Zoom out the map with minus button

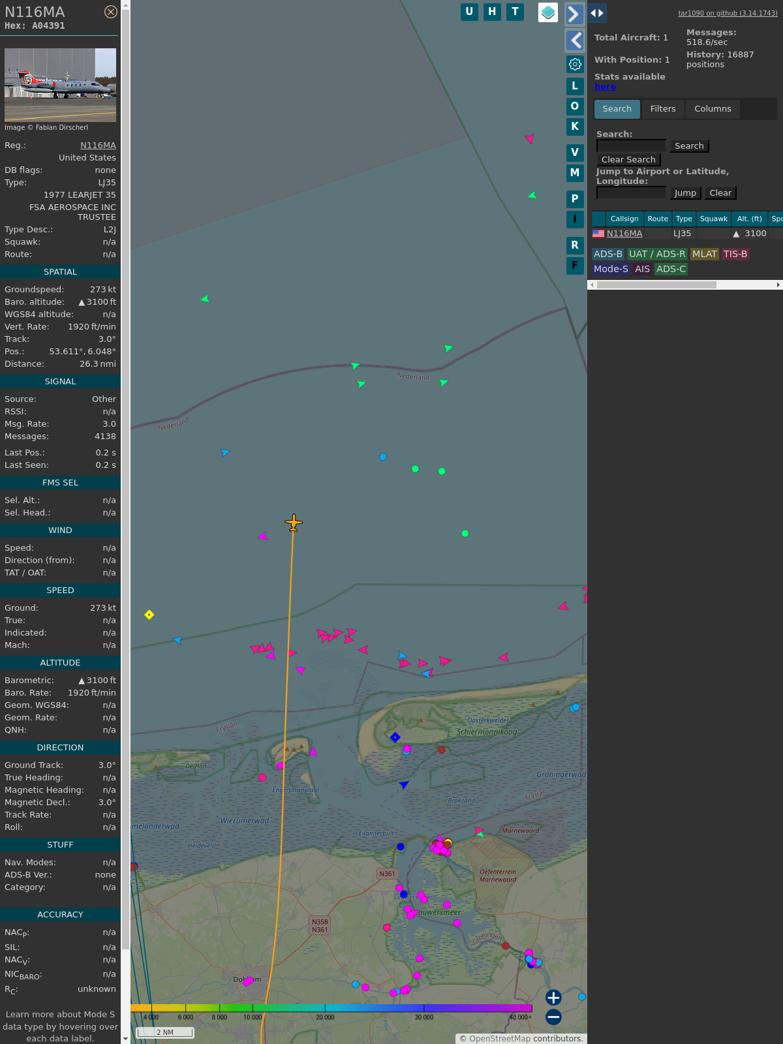(x=553, y=1017)
